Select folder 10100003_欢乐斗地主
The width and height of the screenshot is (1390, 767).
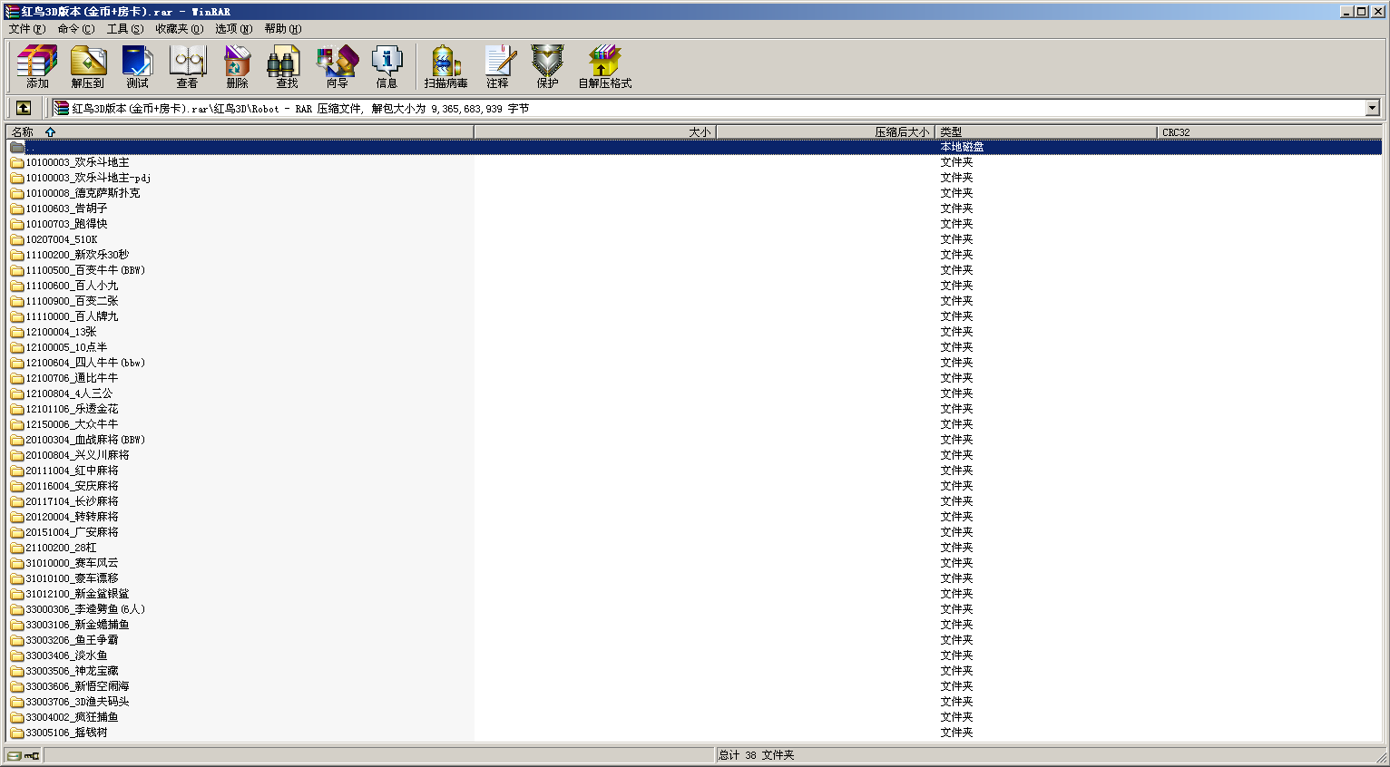77,162
